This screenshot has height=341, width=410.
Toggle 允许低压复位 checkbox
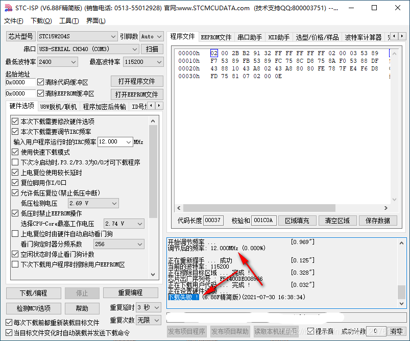15,193
